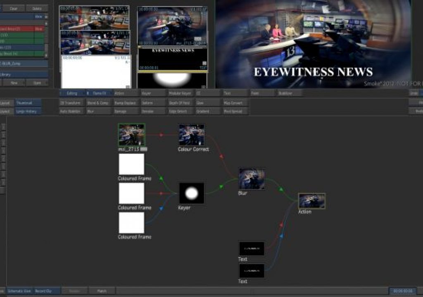This screenshot has width=423, height=297.
Task: Add a 2D Transform node
Action: [x=72, y=103]
